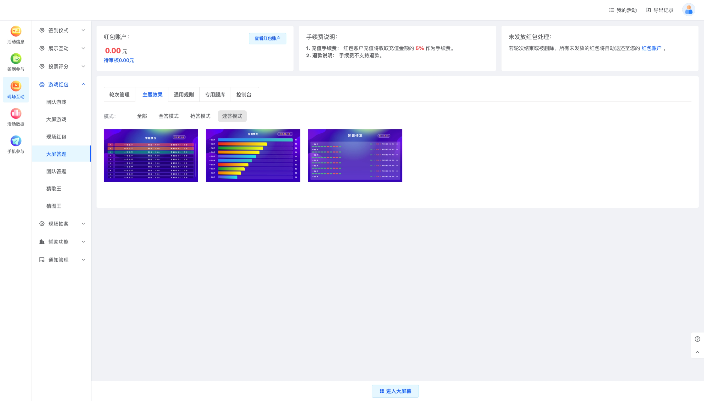Switch to the 专用题库 tab
Screen dimensions: 704x401
point(215,94)
